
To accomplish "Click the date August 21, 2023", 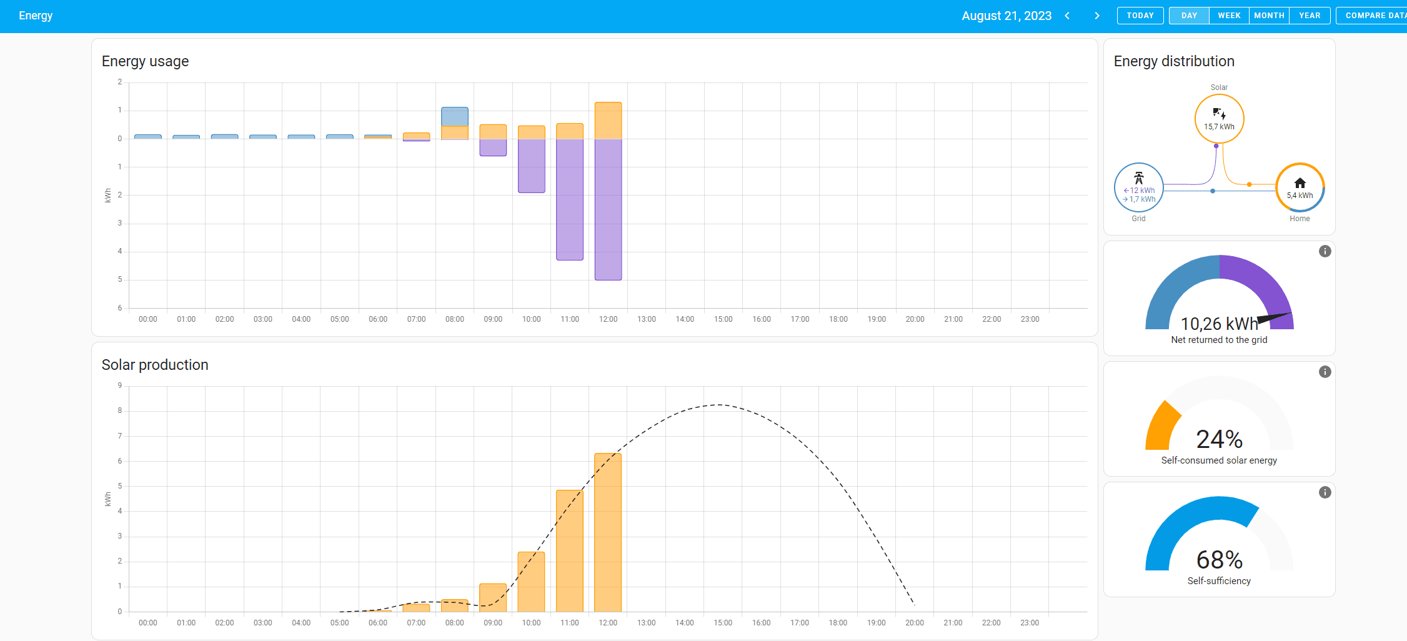I will [1007, 16].
